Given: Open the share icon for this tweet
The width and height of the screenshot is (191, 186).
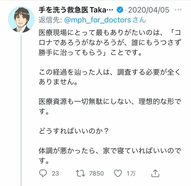Looking at the screenshot, I should pyautogui.click(x=155, y=173).
